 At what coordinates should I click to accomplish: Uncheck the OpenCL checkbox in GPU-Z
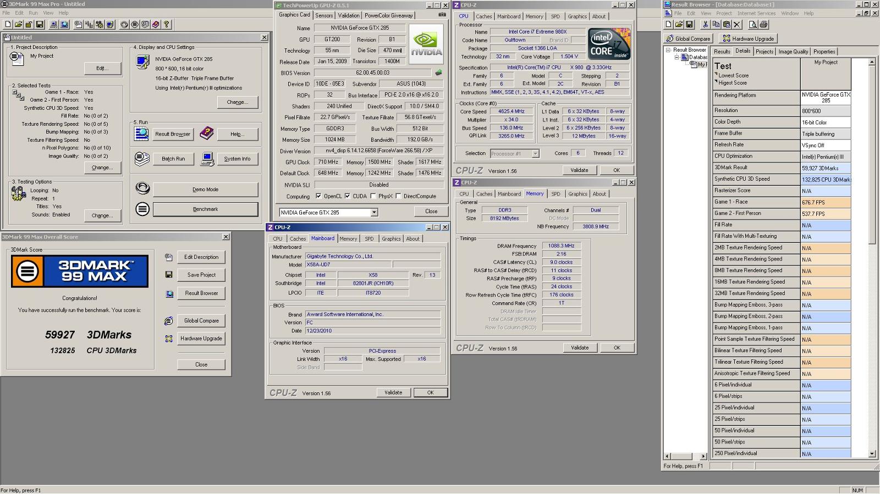(x=318, y=196)
